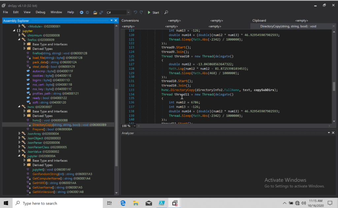This screenshot has width=338, height=208.
Task: Click the taskbar search box
Action: [x=57, y=203]
